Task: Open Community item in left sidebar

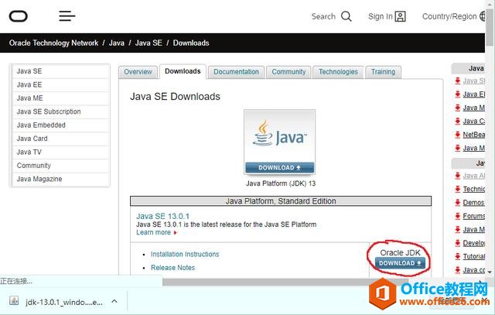Action: (60, 166)
